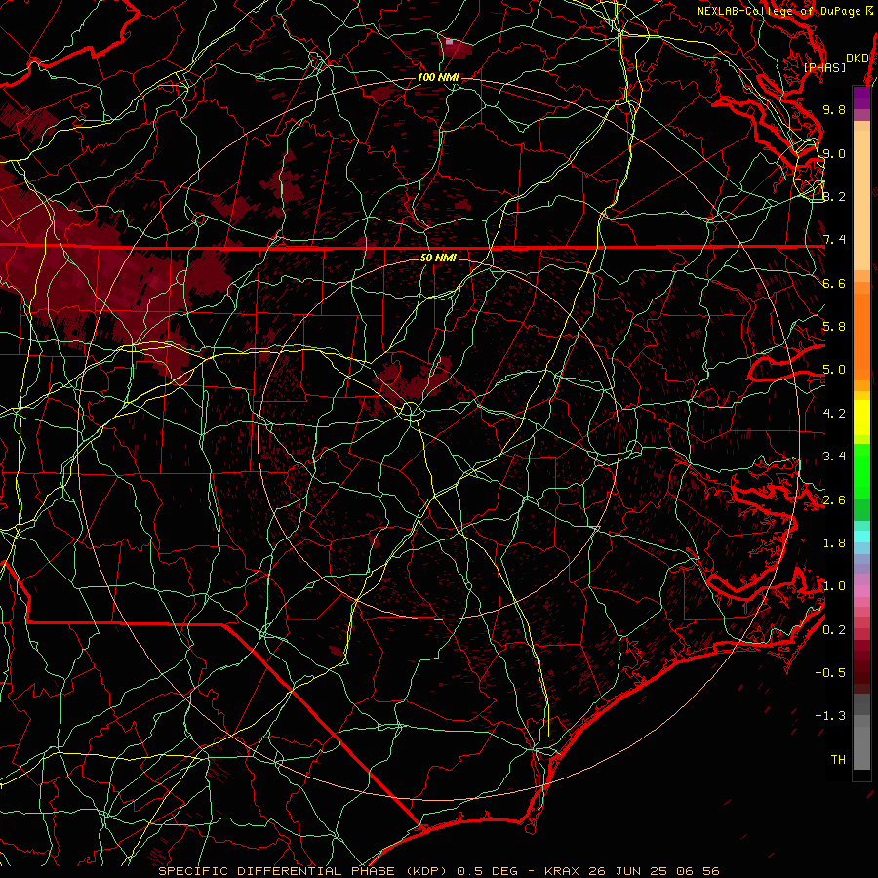Click the "KRAX 26 JUN 25 06:56" timestamp

click(x=631, y=871)
